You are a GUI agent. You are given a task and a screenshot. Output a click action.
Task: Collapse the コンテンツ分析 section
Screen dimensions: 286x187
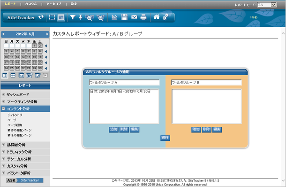(x=3, y=109)
